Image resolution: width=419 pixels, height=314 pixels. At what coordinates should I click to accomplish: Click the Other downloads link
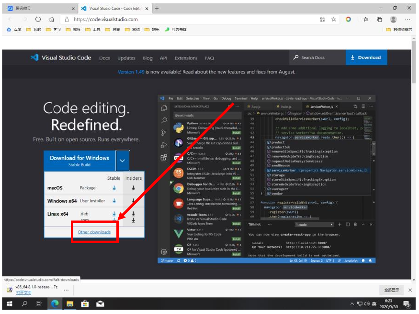coord(94,232)
